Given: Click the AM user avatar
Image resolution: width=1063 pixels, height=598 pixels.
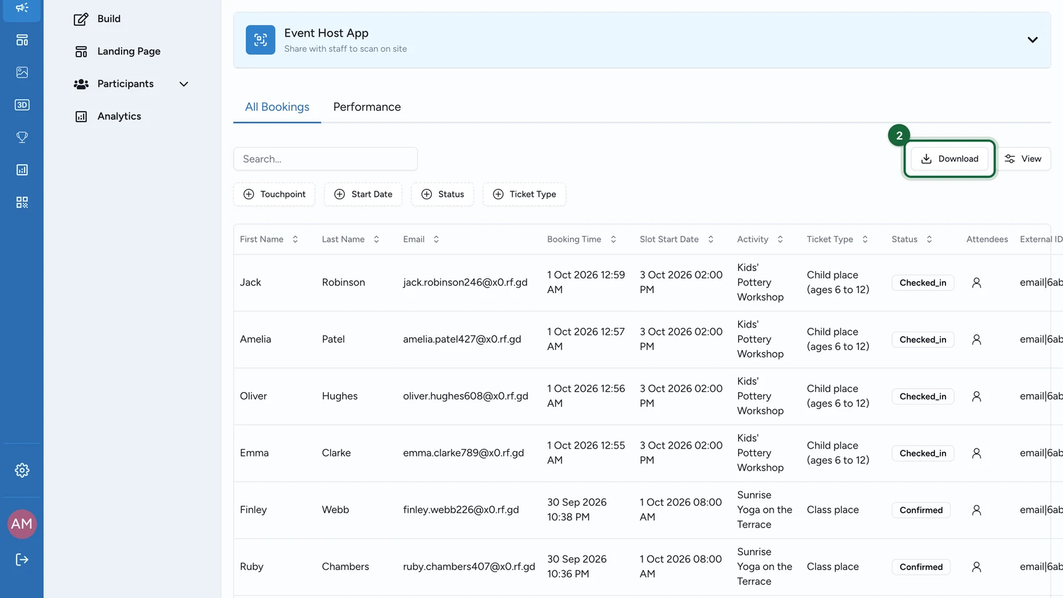Looking at the screenshot, I should (x=22, y=524).
